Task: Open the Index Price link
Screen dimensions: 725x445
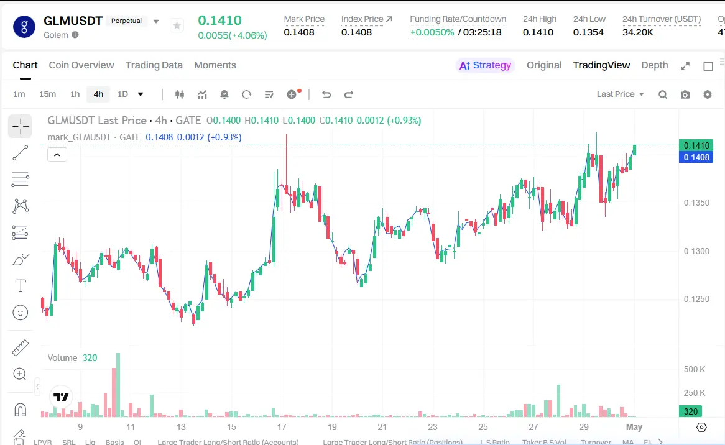Action: click(x=367, y=19)
